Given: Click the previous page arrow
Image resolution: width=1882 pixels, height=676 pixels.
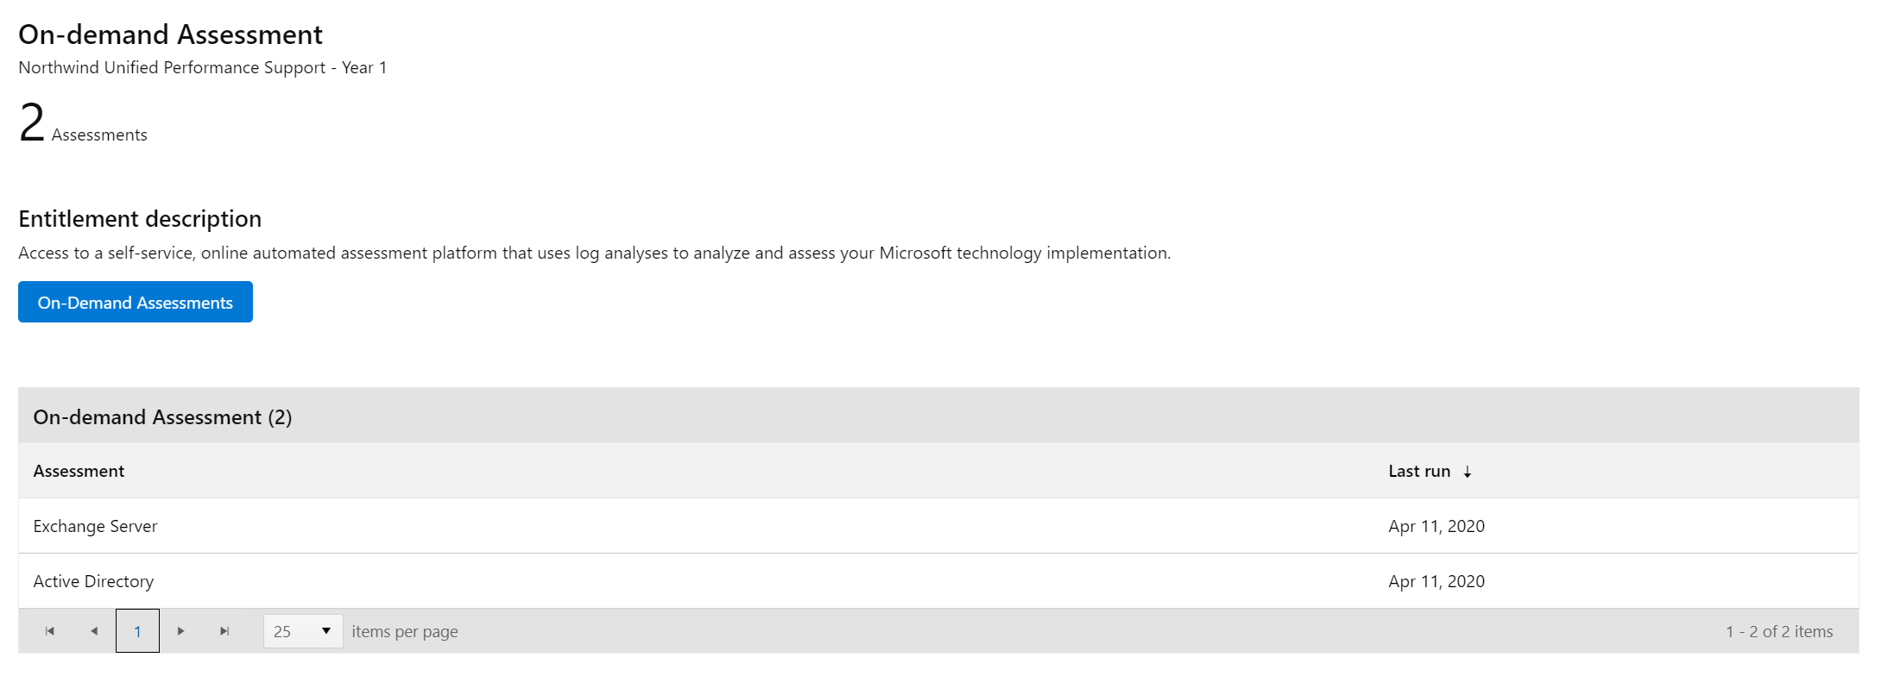Looking at the screenshot, I should [94, 631].
